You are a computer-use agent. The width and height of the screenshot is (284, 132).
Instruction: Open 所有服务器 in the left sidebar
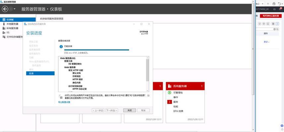click(12, 28)
